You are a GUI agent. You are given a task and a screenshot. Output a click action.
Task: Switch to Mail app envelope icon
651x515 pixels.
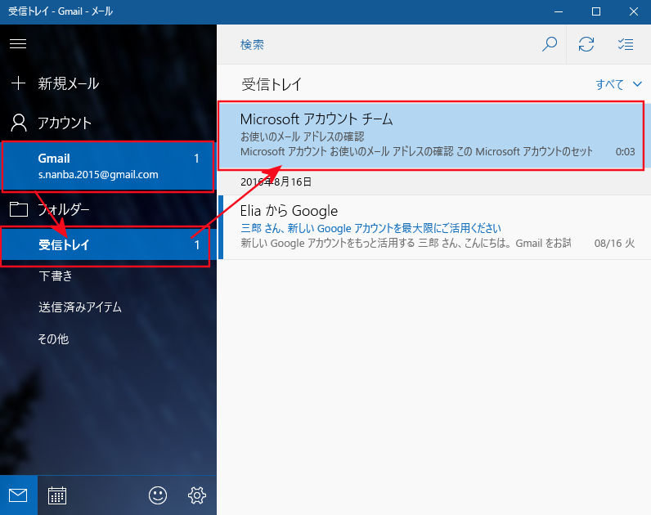[x=18, y=495]
